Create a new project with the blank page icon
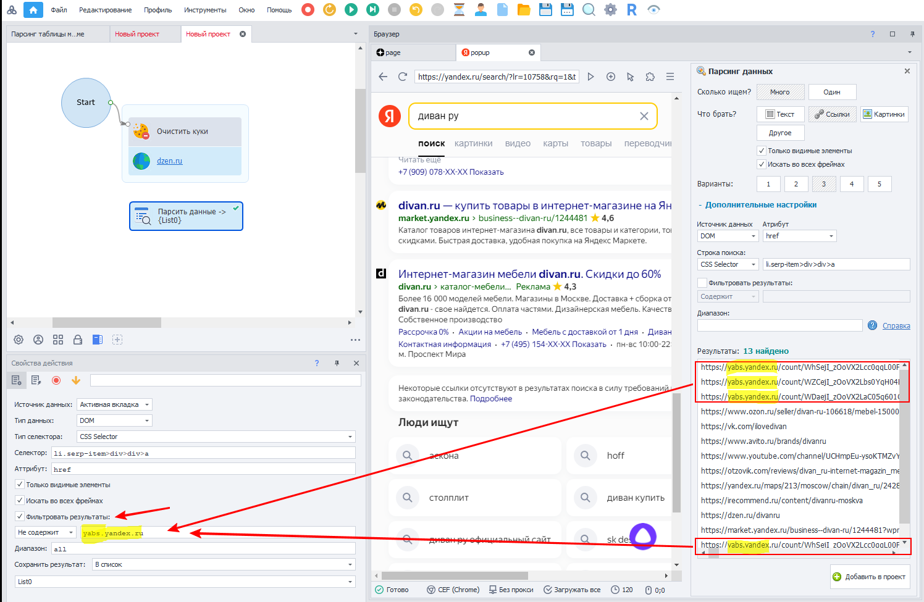The image size is (924, 602). pyautogui.click(x=502, y=10)
